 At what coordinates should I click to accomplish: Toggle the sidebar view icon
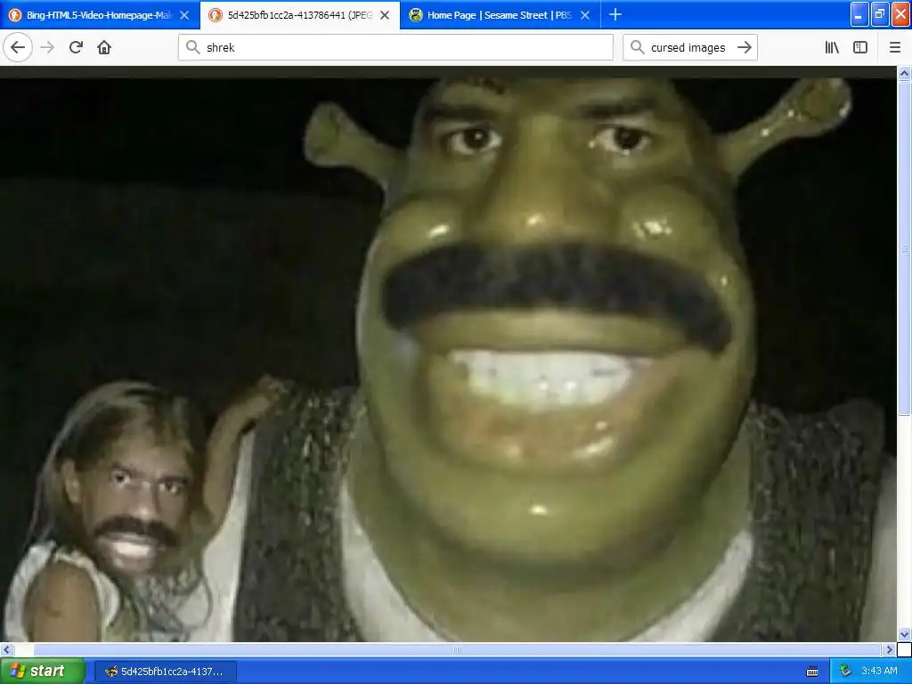[x=860, y=47]
